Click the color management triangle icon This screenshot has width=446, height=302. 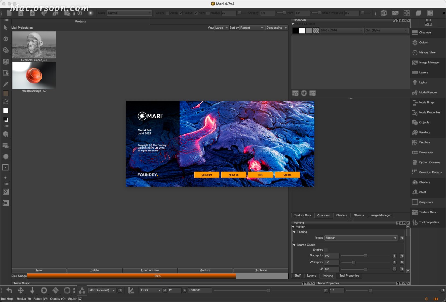click(82, 290)
